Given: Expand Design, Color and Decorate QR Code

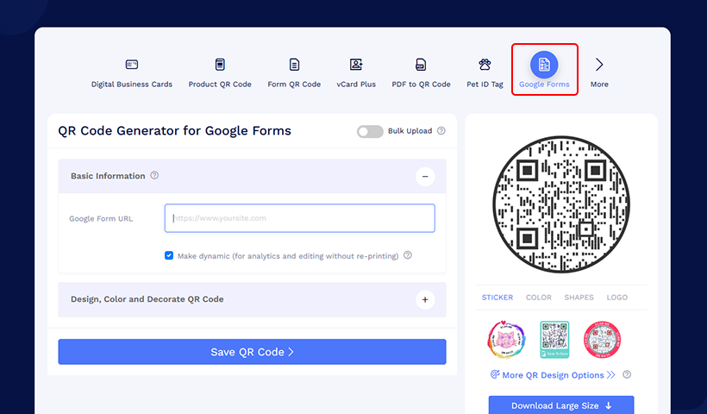Looking at the screenshot, I should coord(425,299).
